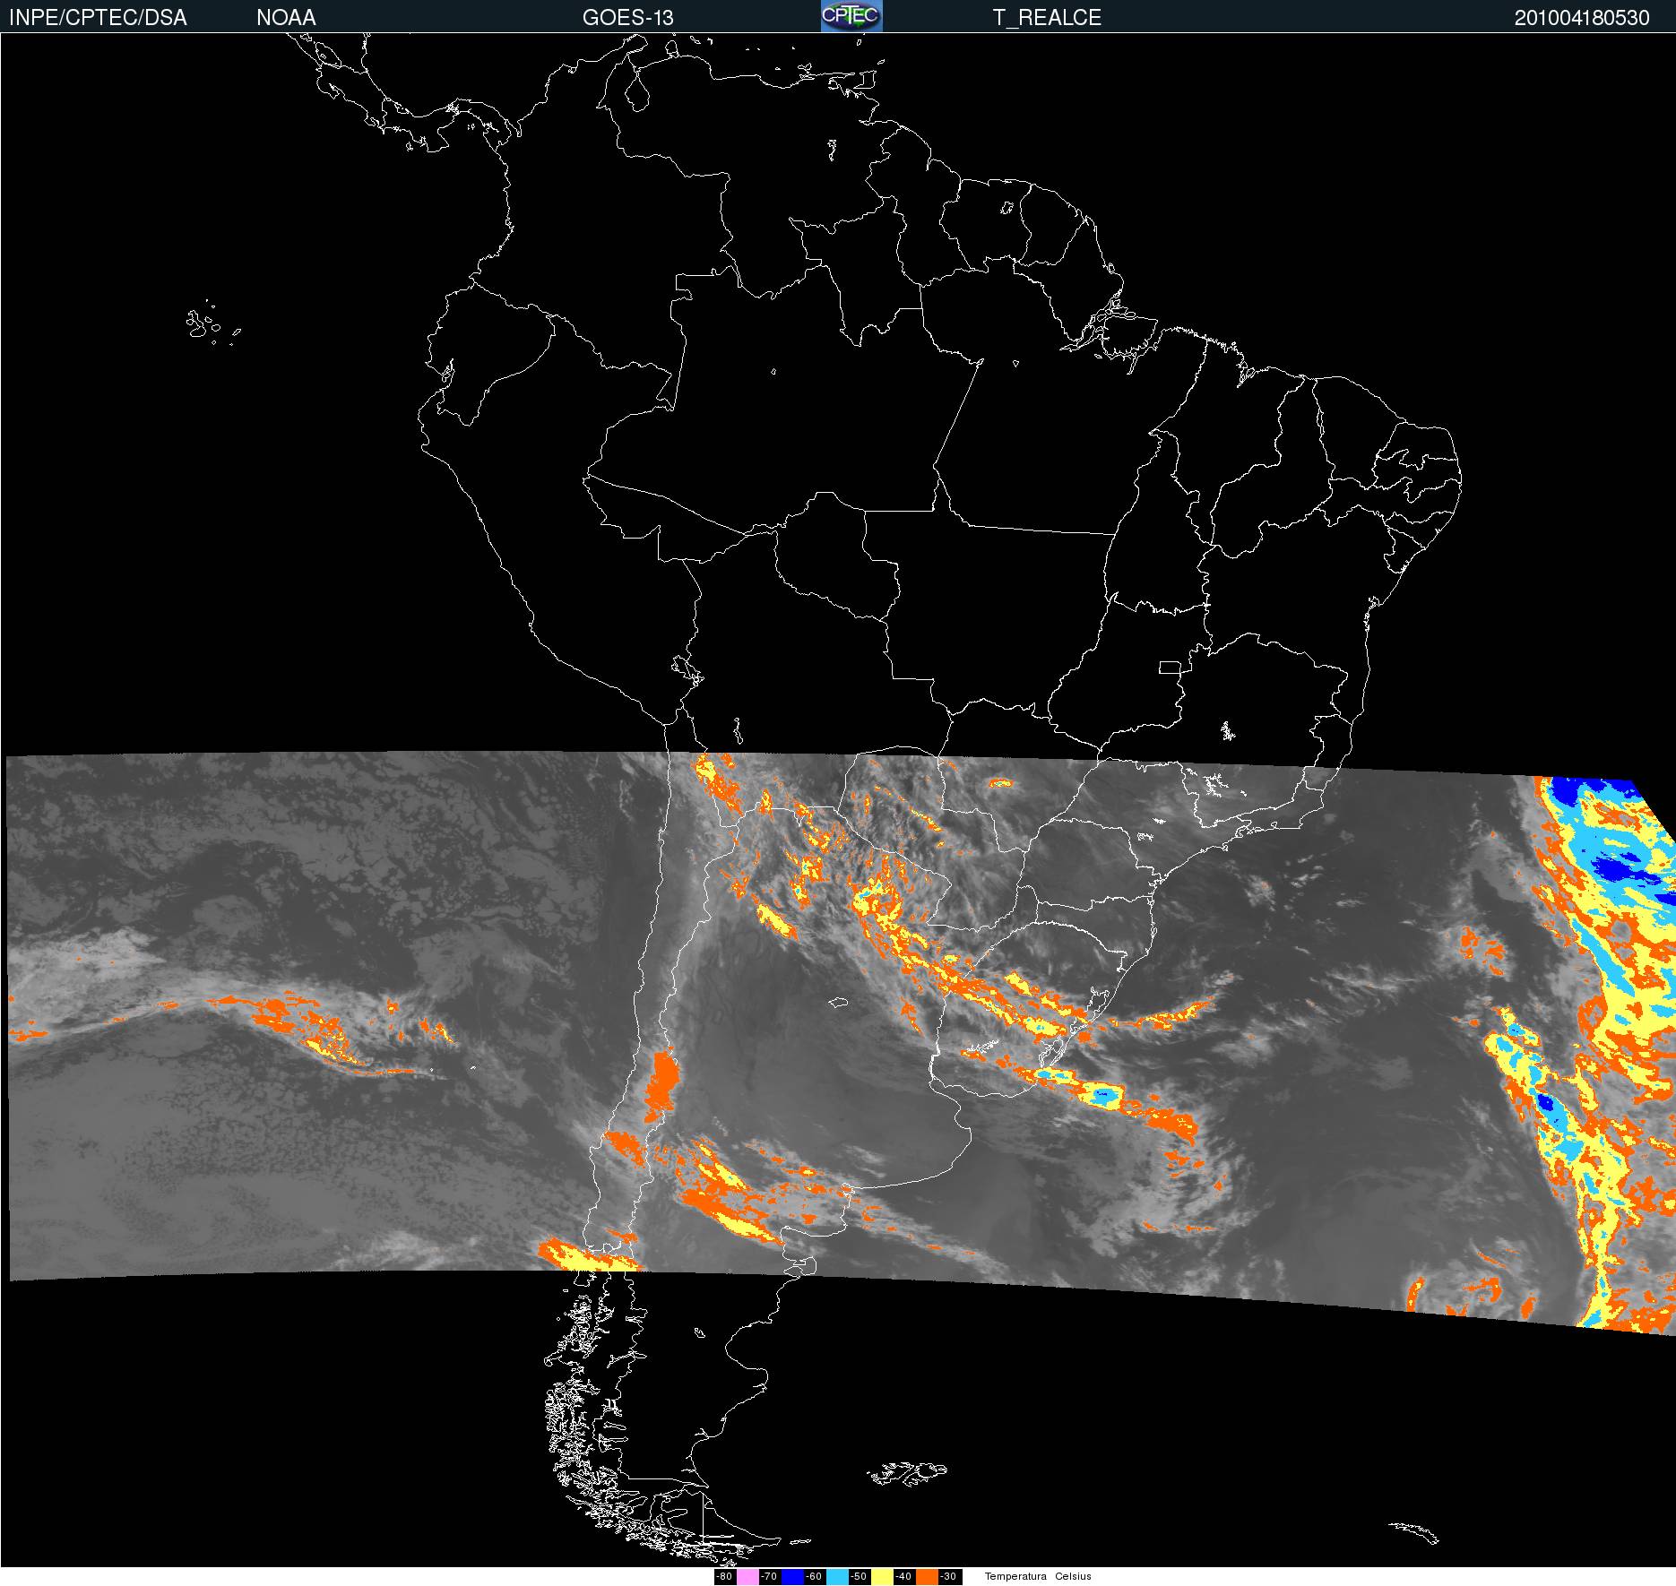Click the 201004180530 timestamp
The width and height of the screenshot is (1676, 1586).
pos(1582,18)
